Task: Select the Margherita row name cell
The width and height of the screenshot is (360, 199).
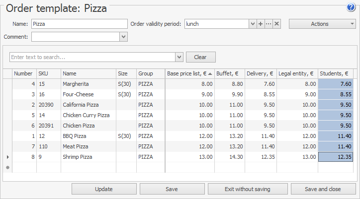Action: (88, 84)
